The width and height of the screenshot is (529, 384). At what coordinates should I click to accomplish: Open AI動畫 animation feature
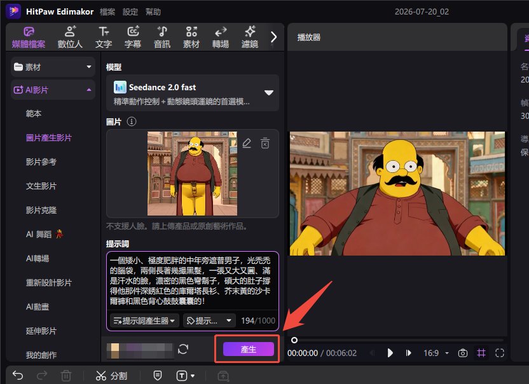click(38, 306)
